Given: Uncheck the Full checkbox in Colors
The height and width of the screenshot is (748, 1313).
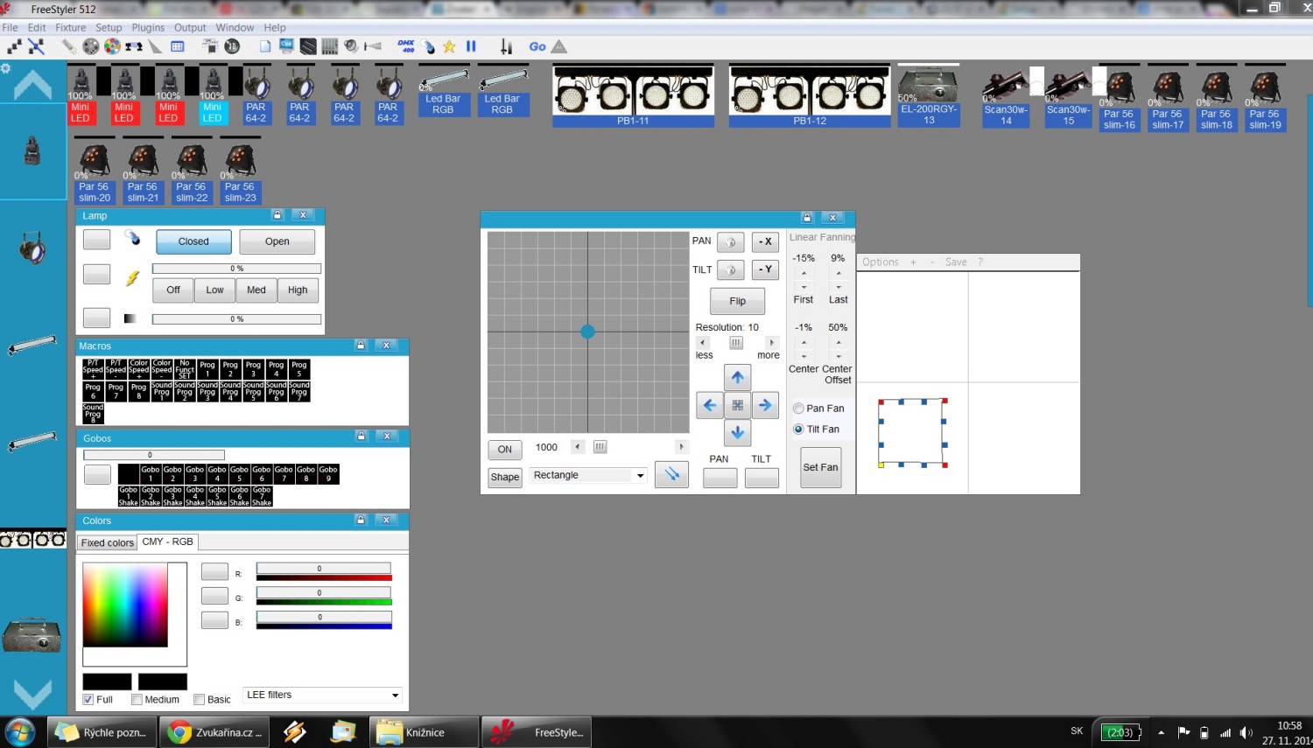Looking at the screenshot, I should pyautogui.click(x=88, y=699).
